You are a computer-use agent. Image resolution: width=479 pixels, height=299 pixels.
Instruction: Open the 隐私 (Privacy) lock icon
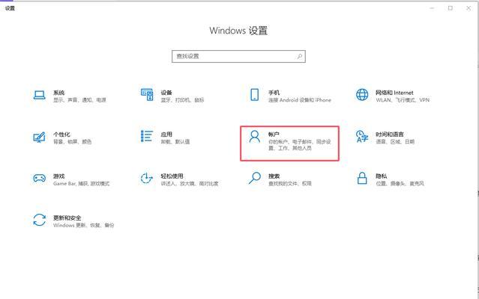362,178
